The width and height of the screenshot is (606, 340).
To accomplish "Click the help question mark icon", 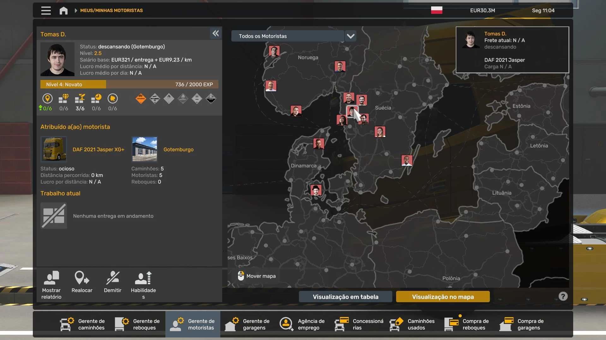I will tap(563, 296).
